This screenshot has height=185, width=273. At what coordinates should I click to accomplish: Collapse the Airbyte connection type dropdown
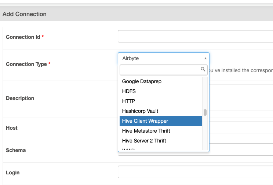pos(164,58)
